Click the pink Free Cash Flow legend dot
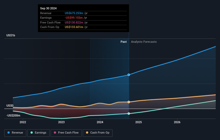Viewport: 220px width, 140px height. coord(55,133)
